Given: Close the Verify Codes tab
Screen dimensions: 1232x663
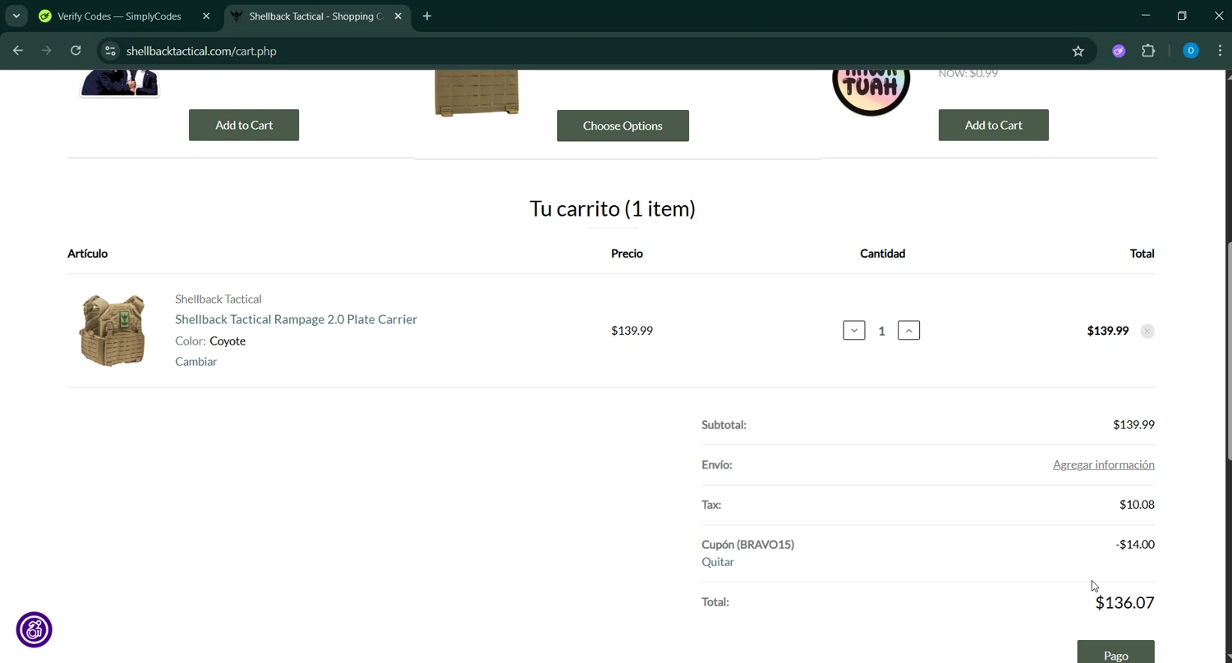Looking at the screenshot, I should pos(206,16).
